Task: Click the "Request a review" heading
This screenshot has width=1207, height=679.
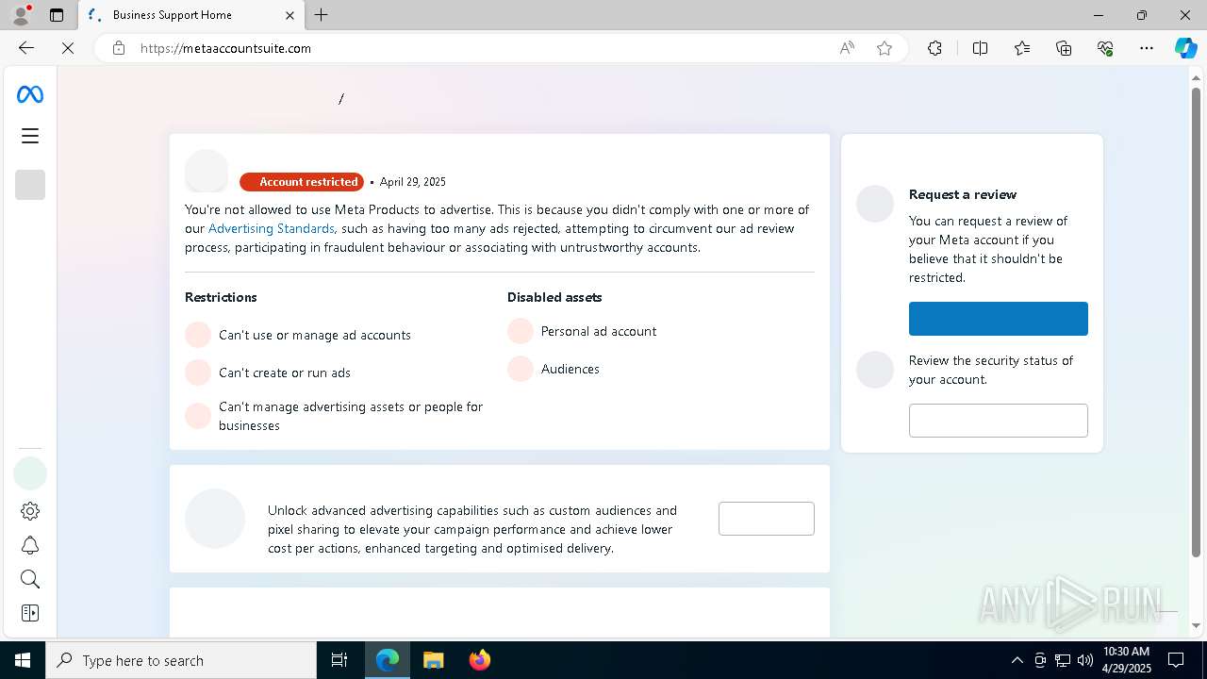Action: click(x=963, y=194)
